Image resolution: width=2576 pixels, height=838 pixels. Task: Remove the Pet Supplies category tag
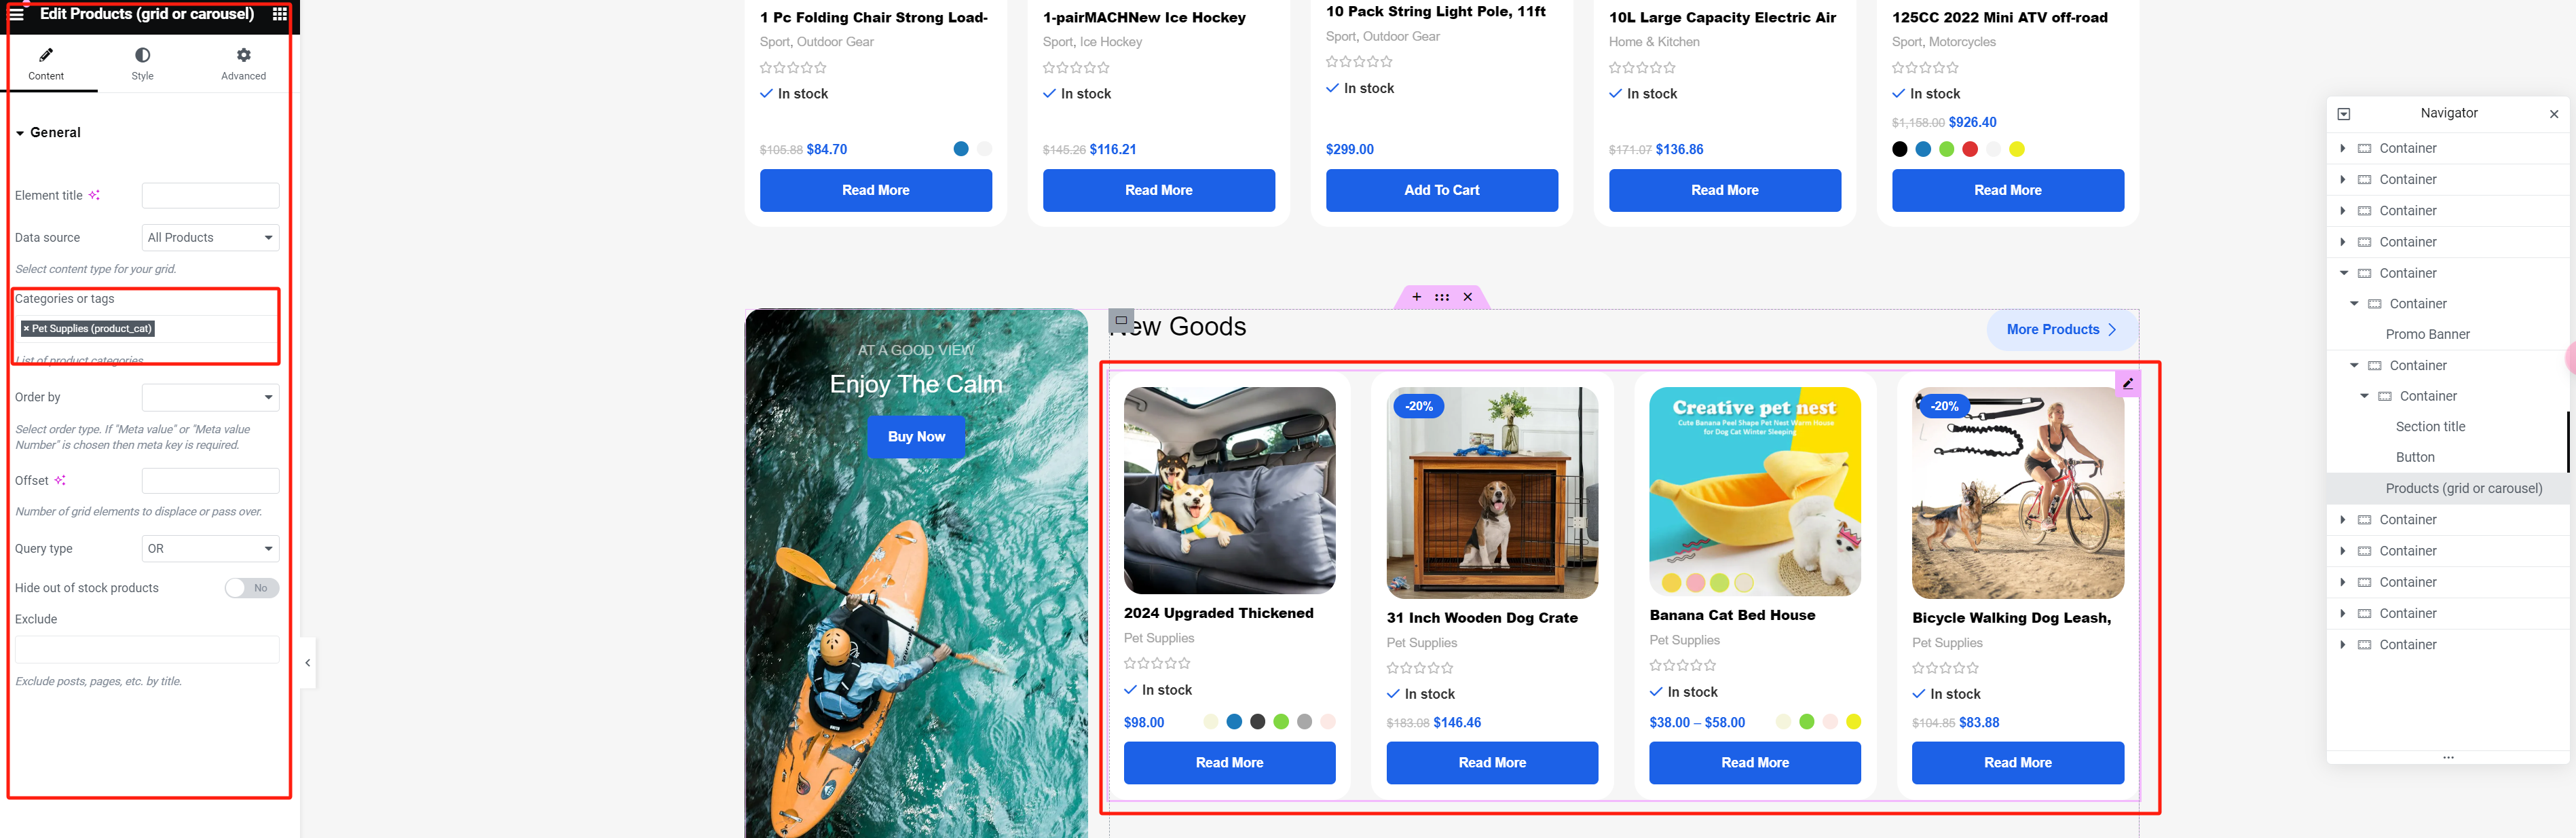[x=26, y=329]
